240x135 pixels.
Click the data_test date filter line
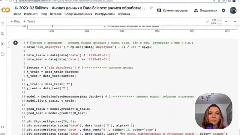pyautogui.click(x=69, y=59)
